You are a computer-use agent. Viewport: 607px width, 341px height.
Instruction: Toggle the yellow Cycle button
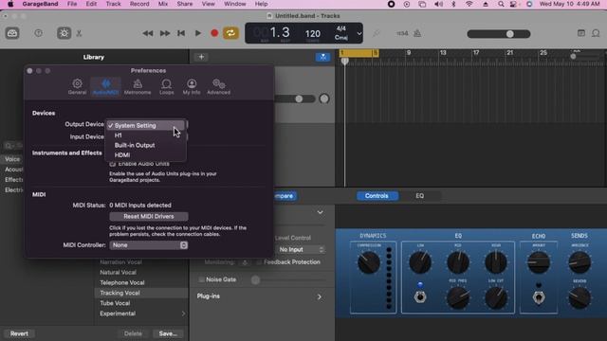pyautogui.click(x=230, y=33)
